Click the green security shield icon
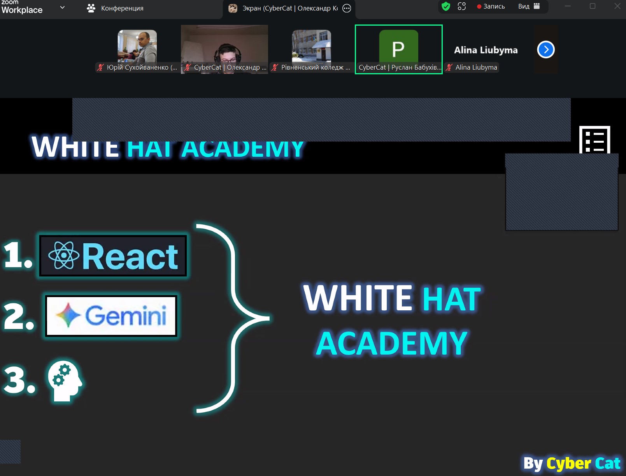 click(x=446, y=6)
